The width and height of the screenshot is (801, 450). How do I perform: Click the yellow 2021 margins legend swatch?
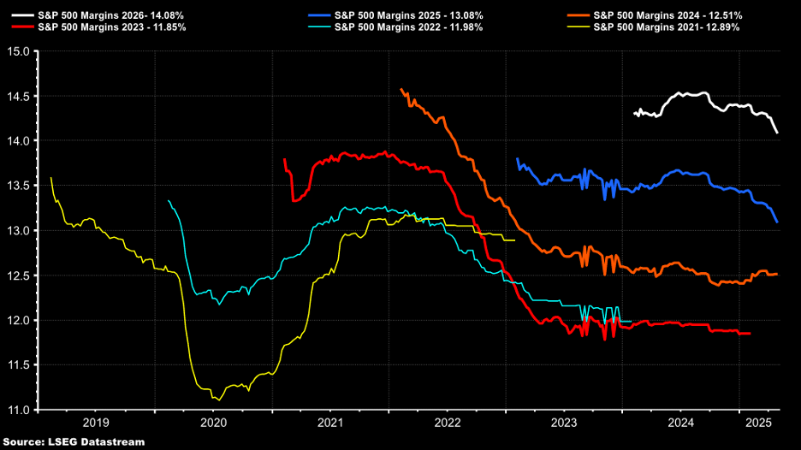click(578, 27)
